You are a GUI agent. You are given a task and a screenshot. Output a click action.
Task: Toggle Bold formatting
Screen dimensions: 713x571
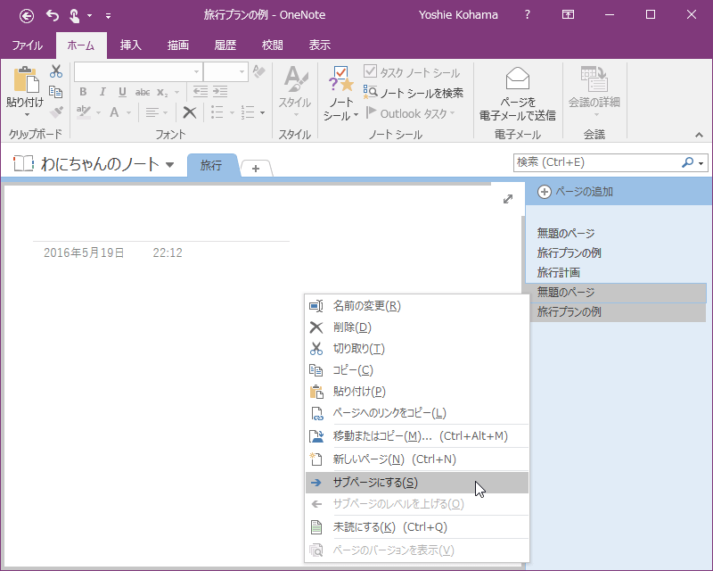pyautogui.click(x=83, y=92)
